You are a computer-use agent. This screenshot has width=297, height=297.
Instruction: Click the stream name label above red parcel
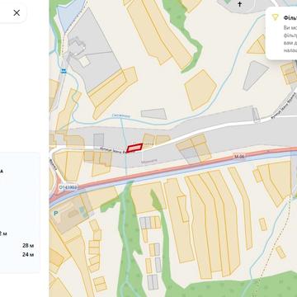point(120,115)
